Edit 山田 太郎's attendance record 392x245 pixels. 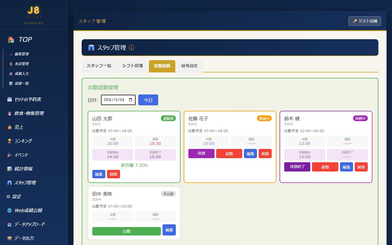(99, 174)
